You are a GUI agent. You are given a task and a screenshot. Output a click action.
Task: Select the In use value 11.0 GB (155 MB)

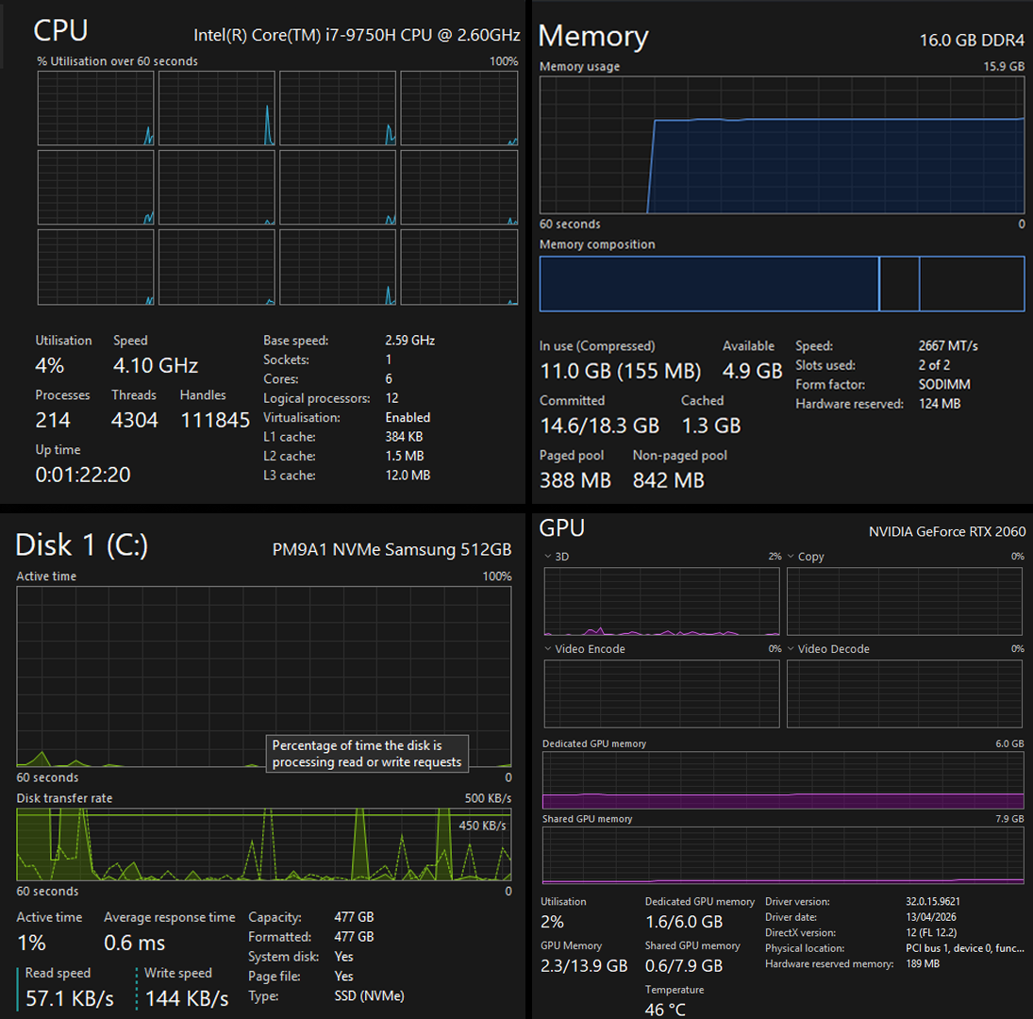tap(621, 372)
